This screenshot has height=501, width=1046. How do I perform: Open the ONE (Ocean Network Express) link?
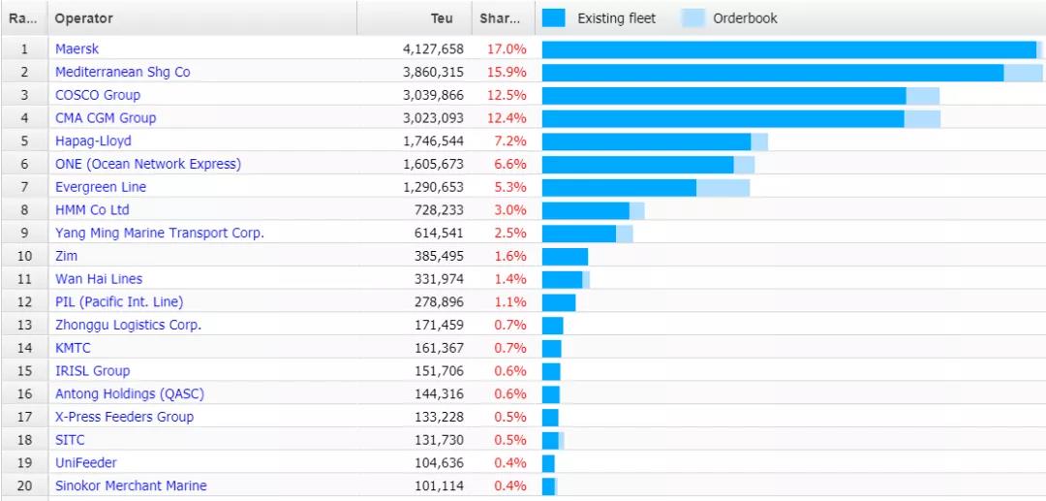[148, 164]
